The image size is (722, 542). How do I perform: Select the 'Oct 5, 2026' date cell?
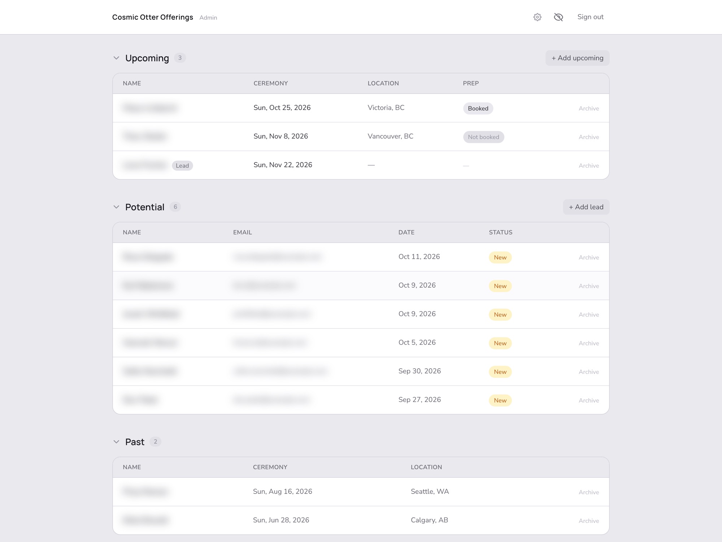tap(417, 343)
